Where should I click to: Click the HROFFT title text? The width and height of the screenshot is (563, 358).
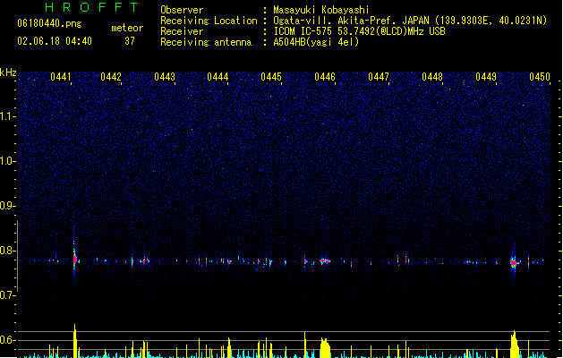click(92, 7)
